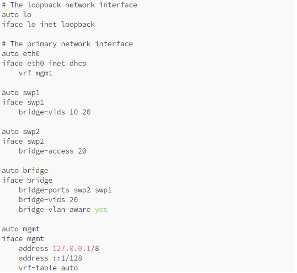This screenshot has width=297, height=273.
Task: Click the 'auto swp1' line
Action: click(x=21, y=93)
